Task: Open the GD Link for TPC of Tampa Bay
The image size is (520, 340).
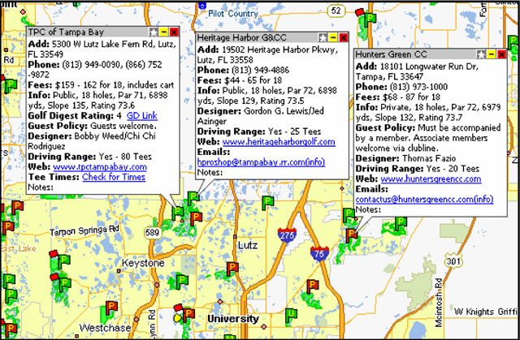Action: pyautogui.click(x=142, y=115)
